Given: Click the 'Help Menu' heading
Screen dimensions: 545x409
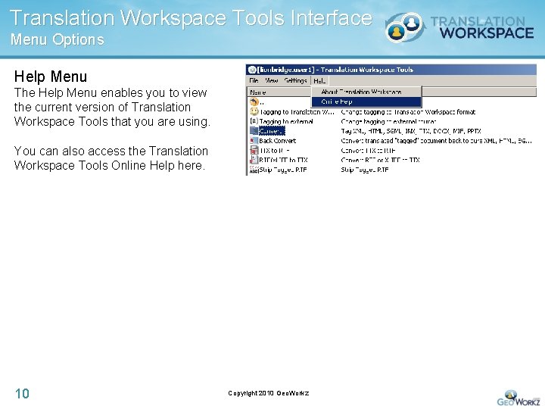Looking at the screenshot, I should pos(51,76).
